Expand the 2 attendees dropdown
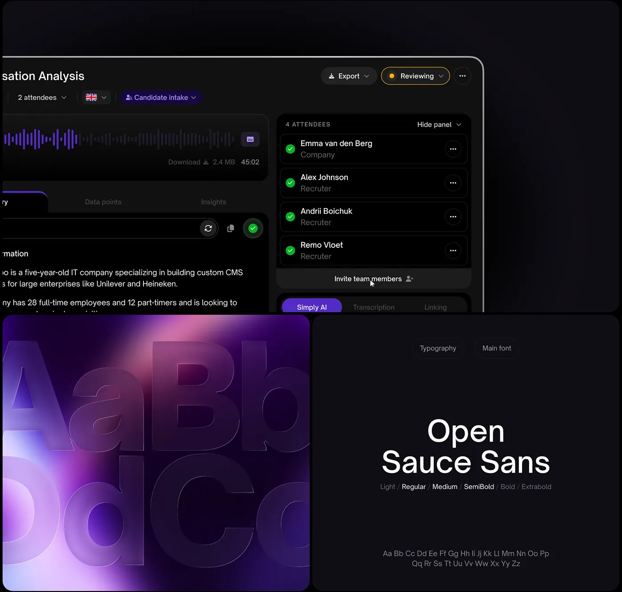Screen dimensions: 622x592 click(42, 97)
